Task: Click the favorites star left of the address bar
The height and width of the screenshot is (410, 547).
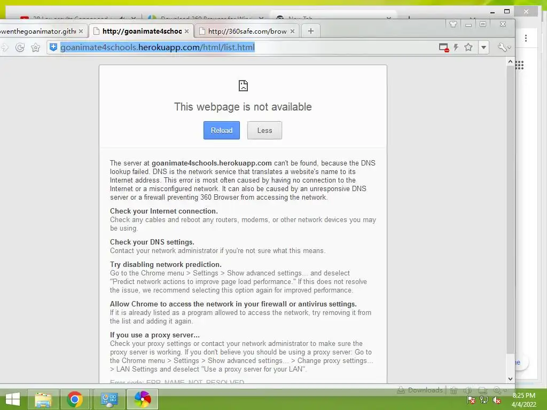Action: pos(35,48)
